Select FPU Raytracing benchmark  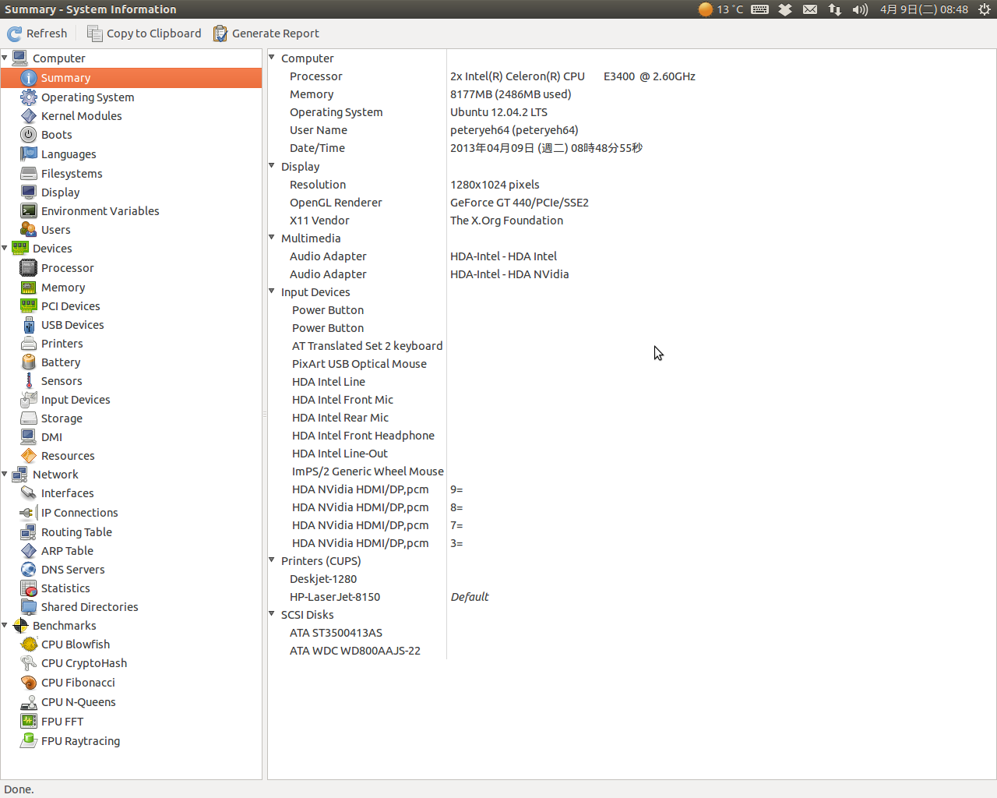click(x=81, y=741)
